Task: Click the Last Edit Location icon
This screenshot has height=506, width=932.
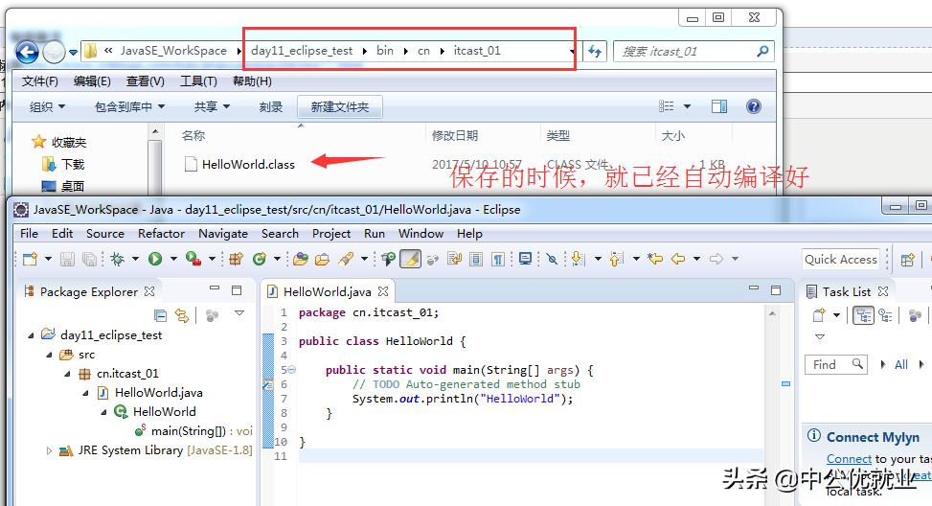Action: [x=655, y=259]
